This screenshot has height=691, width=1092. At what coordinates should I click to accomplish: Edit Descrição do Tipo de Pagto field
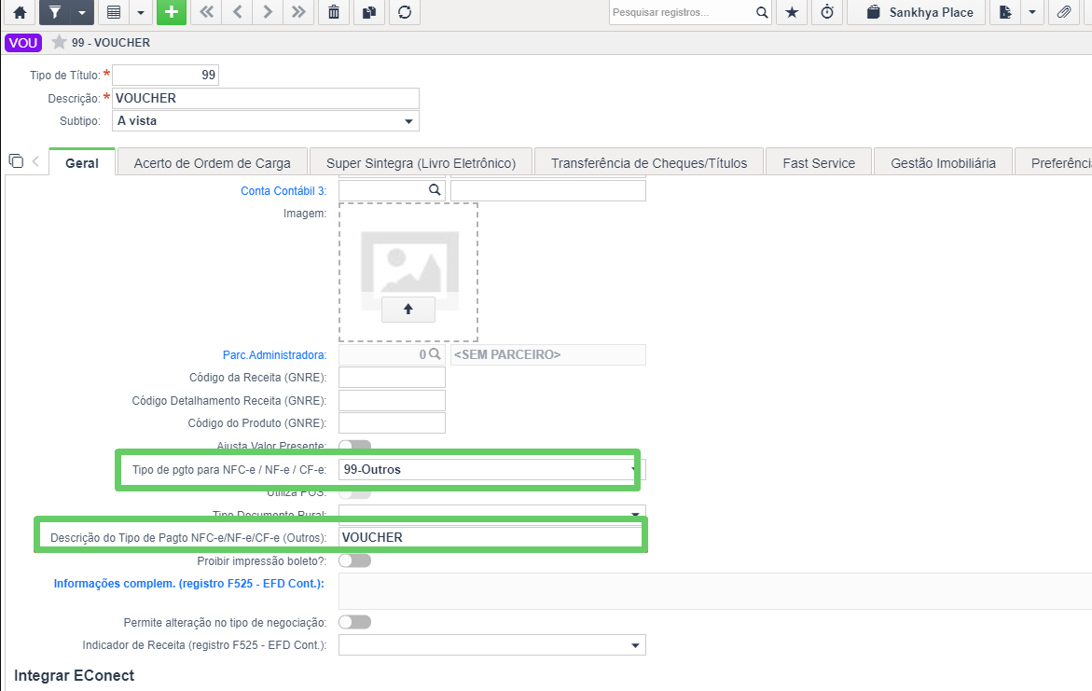(x=491, y=537)
